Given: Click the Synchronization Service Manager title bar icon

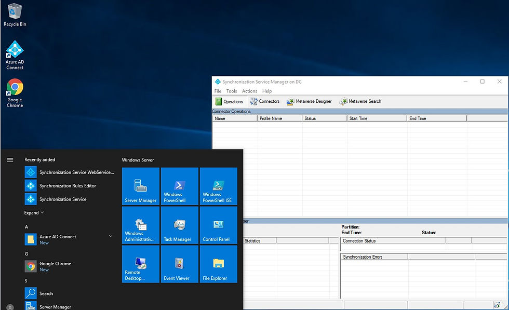Looking at the screenshot, I should [x=218, y=82].
